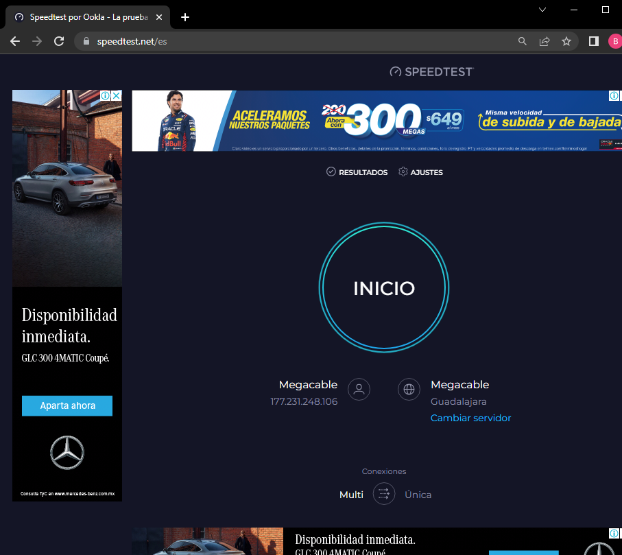Close the Speedtest por Ookla tab
622x555 pixels.
click(x=159, y=17)
